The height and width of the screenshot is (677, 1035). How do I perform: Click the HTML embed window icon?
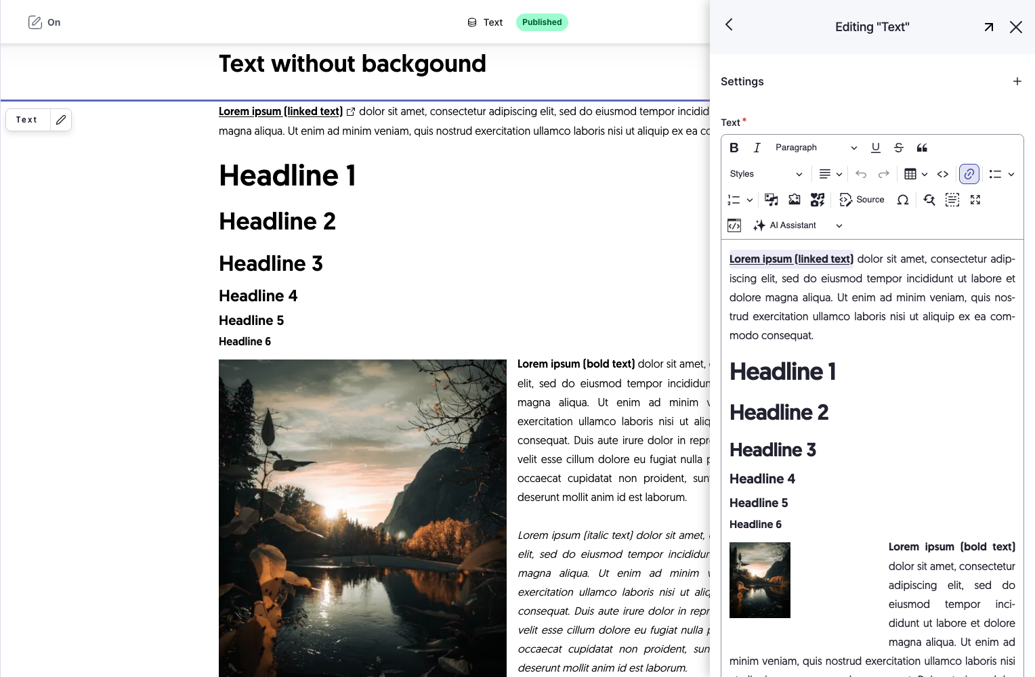[734, 225]
